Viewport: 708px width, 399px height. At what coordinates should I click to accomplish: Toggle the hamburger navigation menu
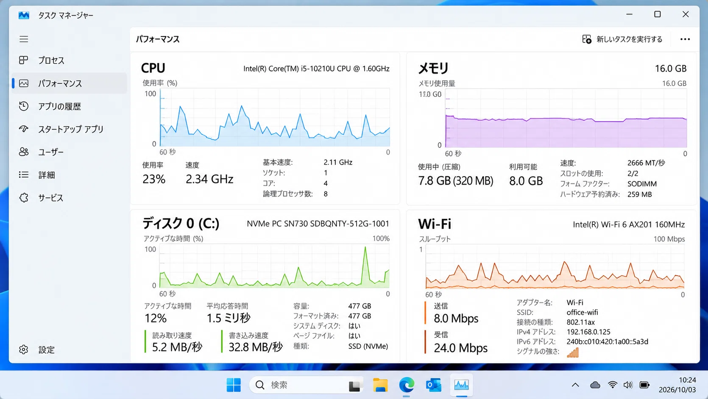(x=24, y=39)
